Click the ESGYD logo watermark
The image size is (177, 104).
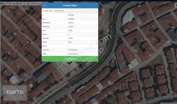tap(15, 92)
